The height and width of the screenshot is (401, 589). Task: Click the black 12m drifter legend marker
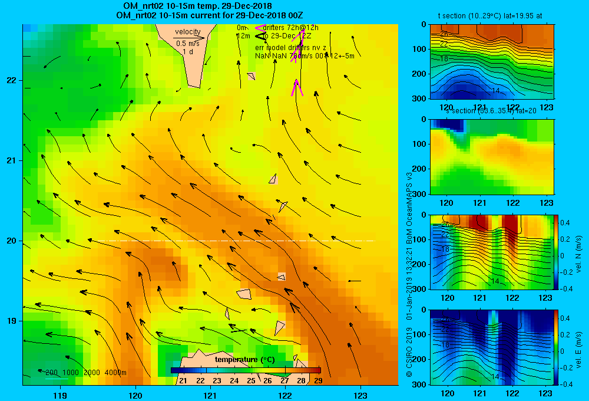(260, 36)
